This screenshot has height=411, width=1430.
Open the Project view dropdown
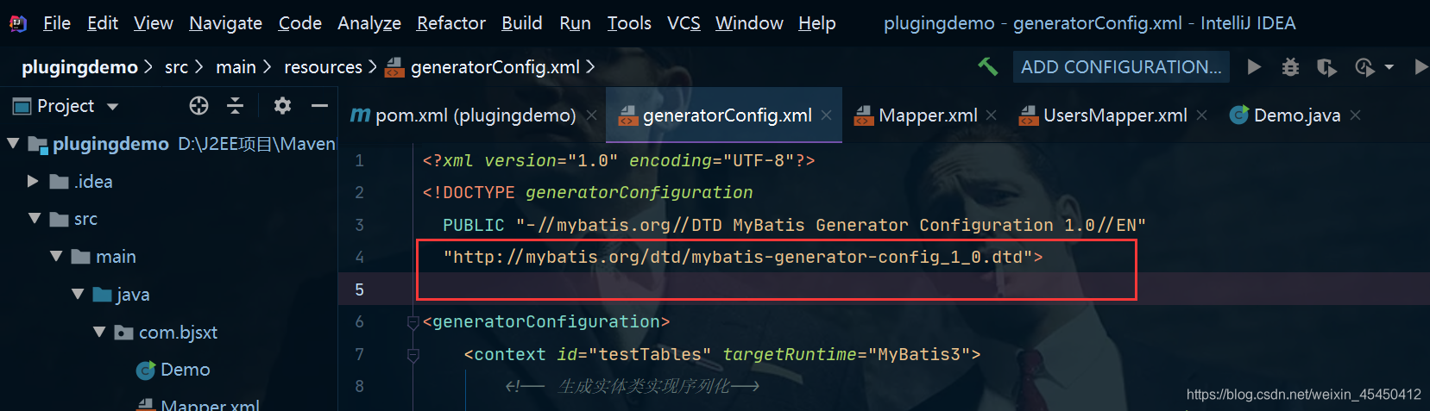click(x=112, y=107)
